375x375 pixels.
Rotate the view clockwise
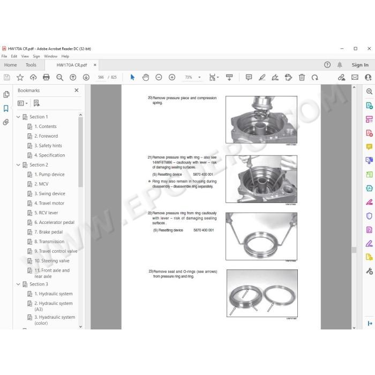pos(315,77)
